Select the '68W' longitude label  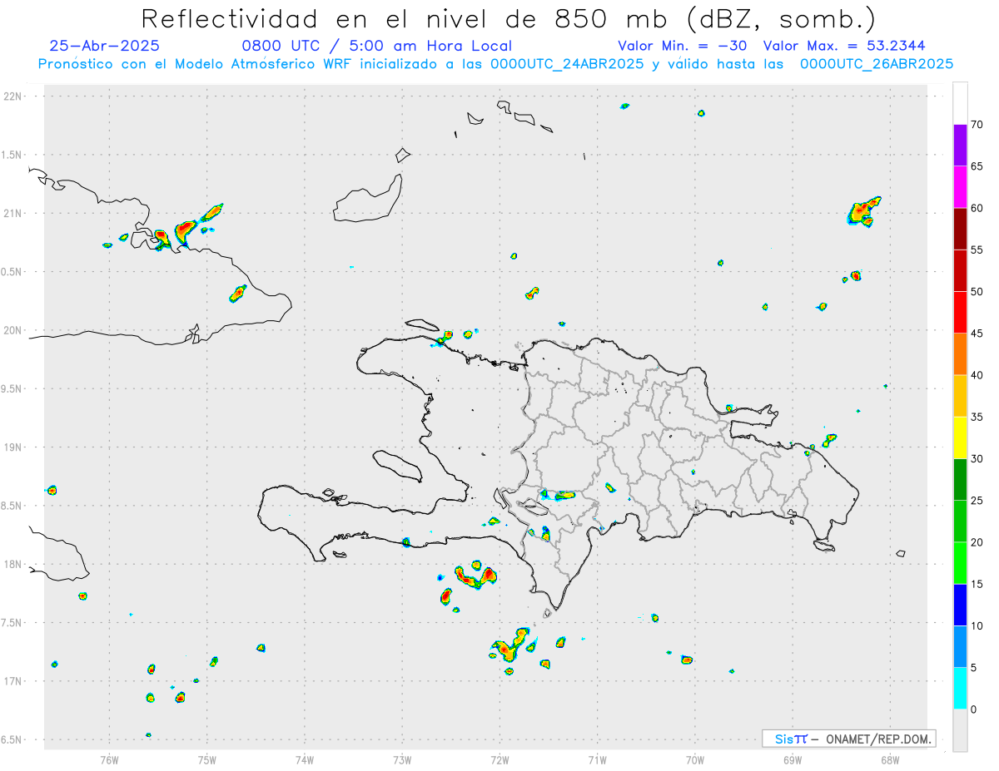[x=890, y=760]
